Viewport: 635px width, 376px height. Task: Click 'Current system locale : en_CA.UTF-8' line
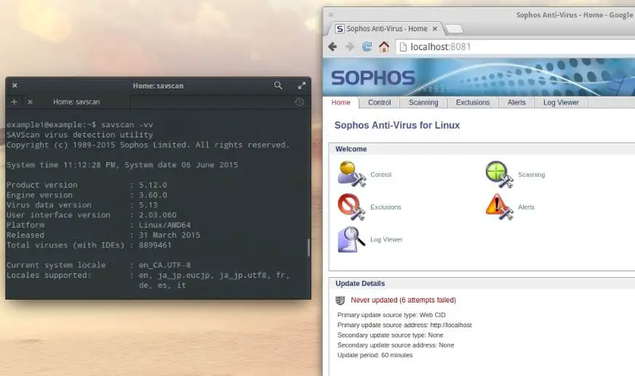tap(98, 265)
